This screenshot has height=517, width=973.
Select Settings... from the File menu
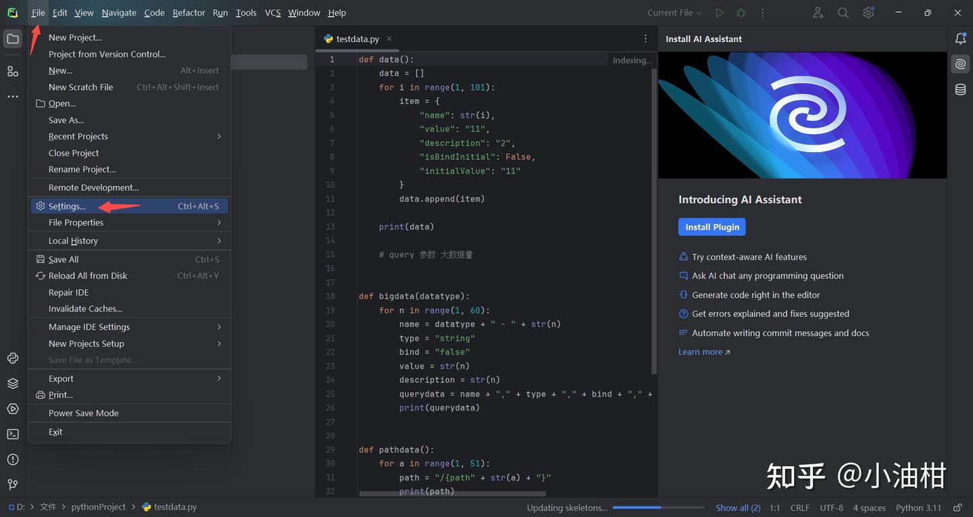(67, 206)
